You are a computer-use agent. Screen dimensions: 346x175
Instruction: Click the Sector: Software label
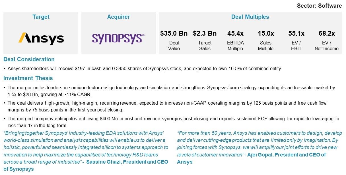319,6
